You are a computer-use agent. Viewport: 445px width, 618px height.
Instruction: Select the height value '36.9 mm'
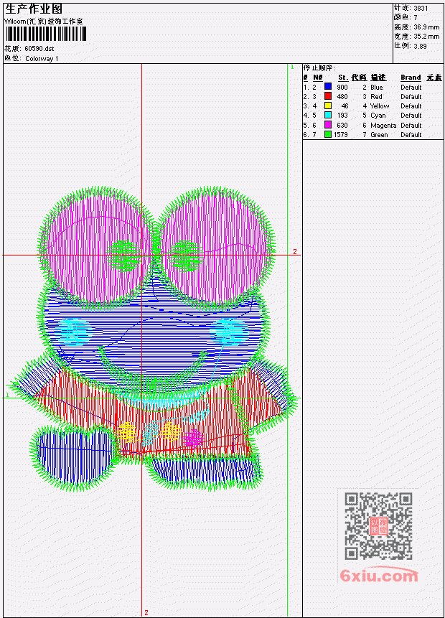click(x=426, y=27)
